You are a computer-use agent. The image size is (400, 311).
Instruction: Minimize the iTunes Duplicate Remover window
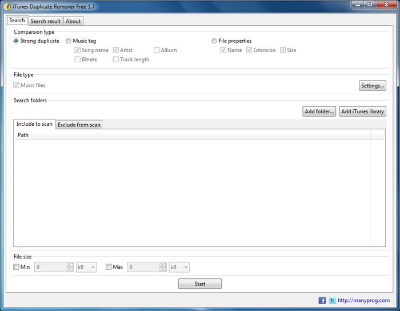click(358, 5)
